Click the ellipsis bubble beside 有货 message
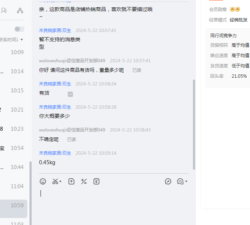Viewport: 250px width, 225px height. (70, 94)
